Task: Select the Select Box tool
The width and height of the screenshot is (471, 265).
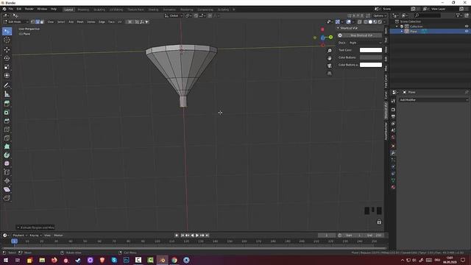Action: pyautogui.click(x=7, y=31)
